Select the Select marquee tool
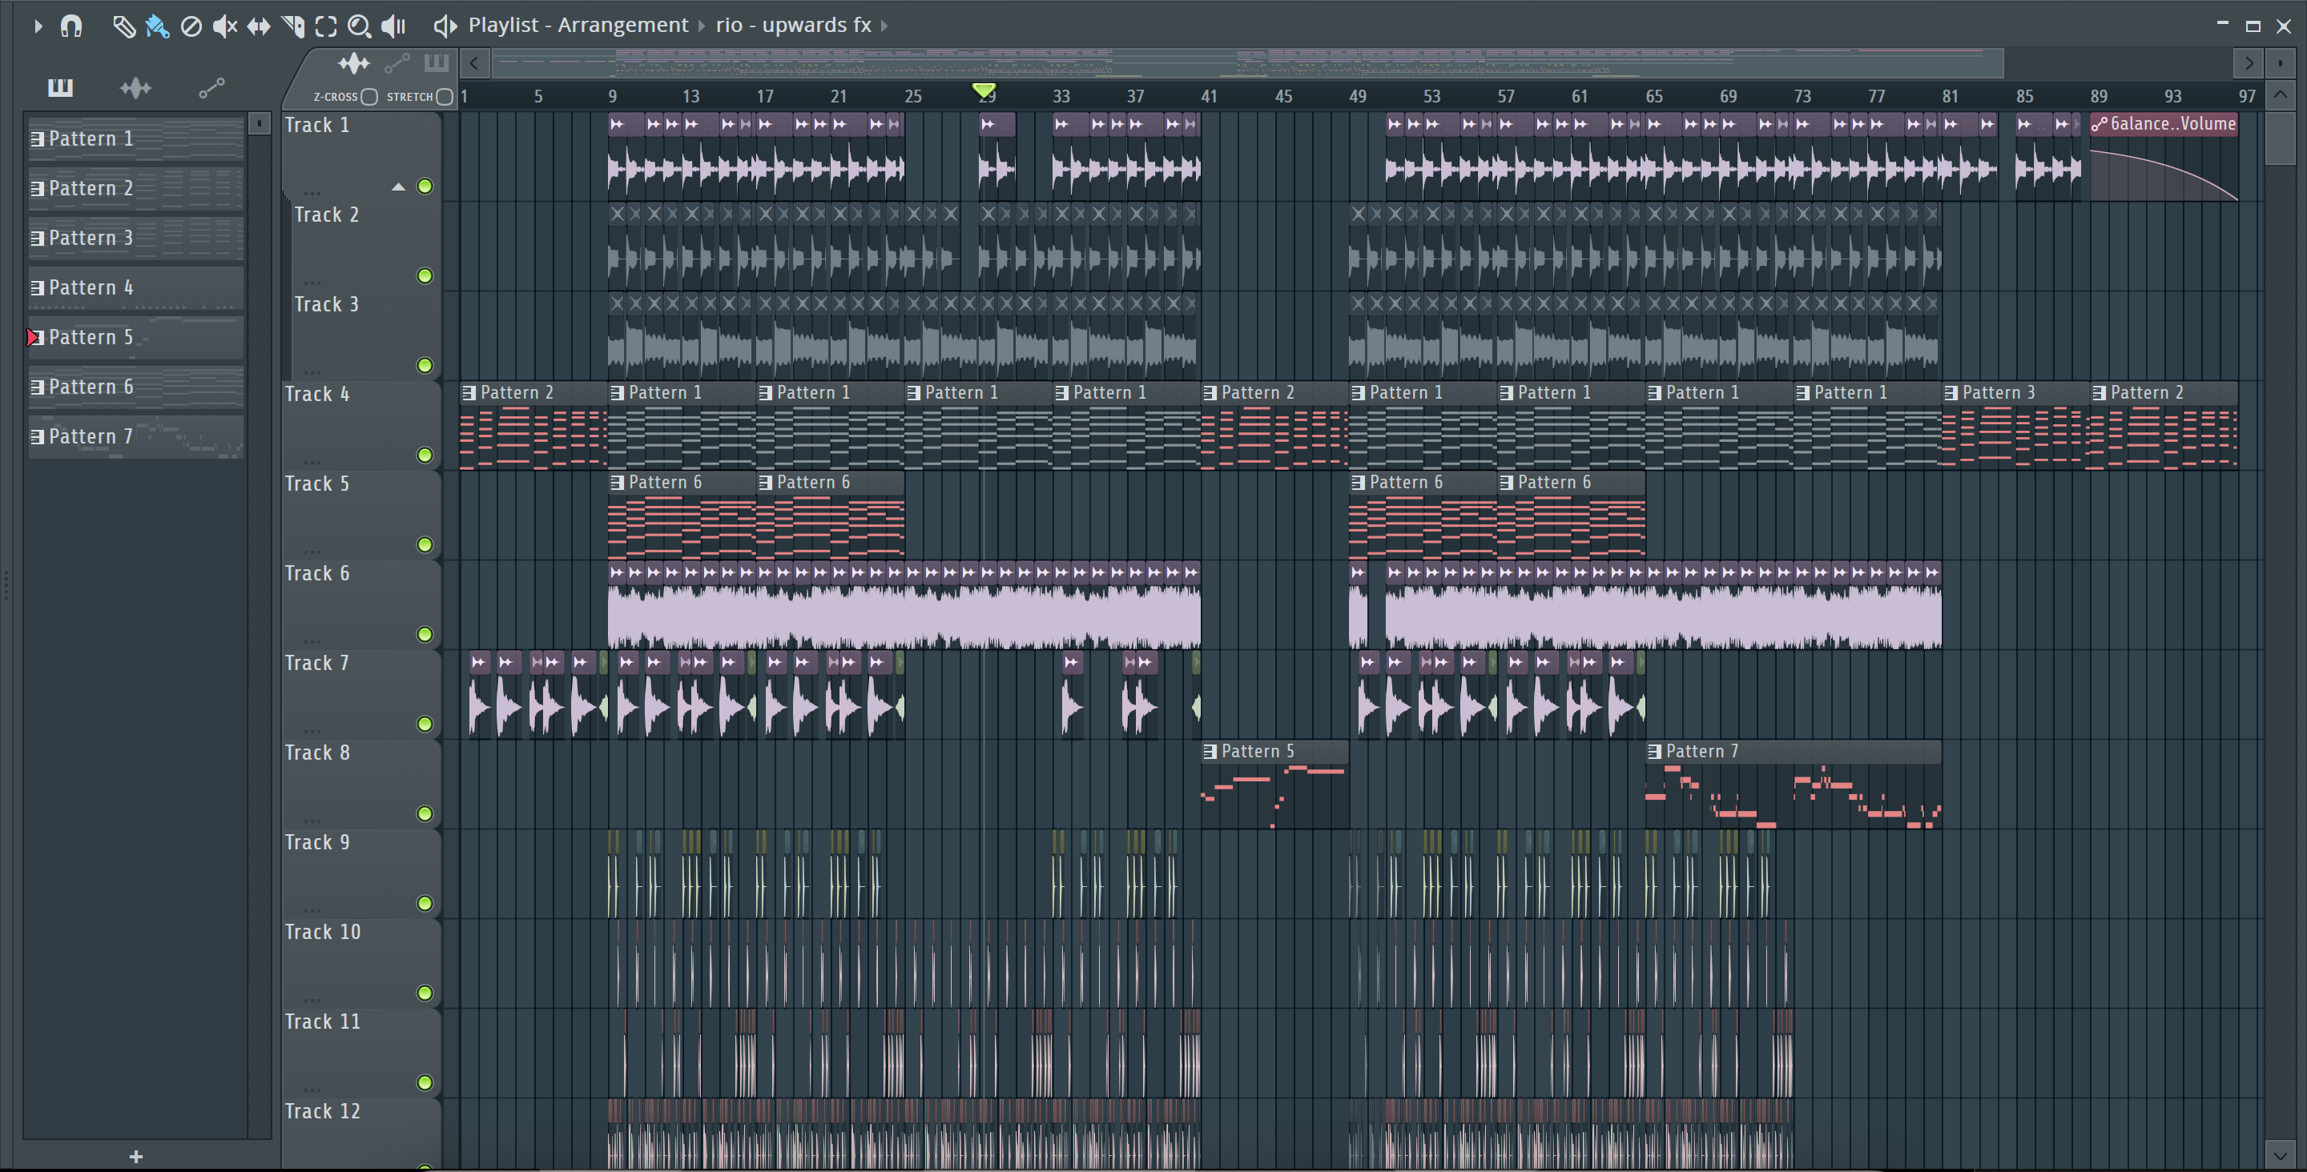 point(326,26)
